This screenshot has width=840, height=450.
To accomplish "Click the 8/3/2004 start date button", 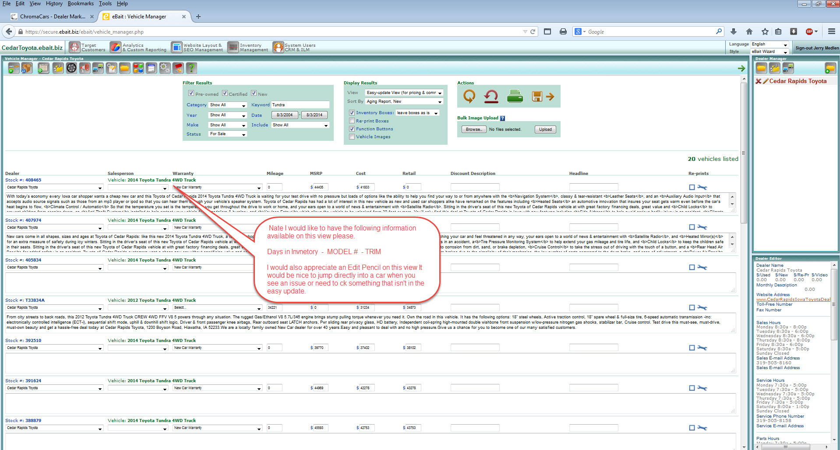I will [x=285, y=115].
